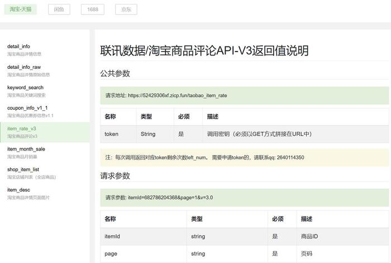
Task: Open detail_info_raw API entry
Action: tap(45, 71)
